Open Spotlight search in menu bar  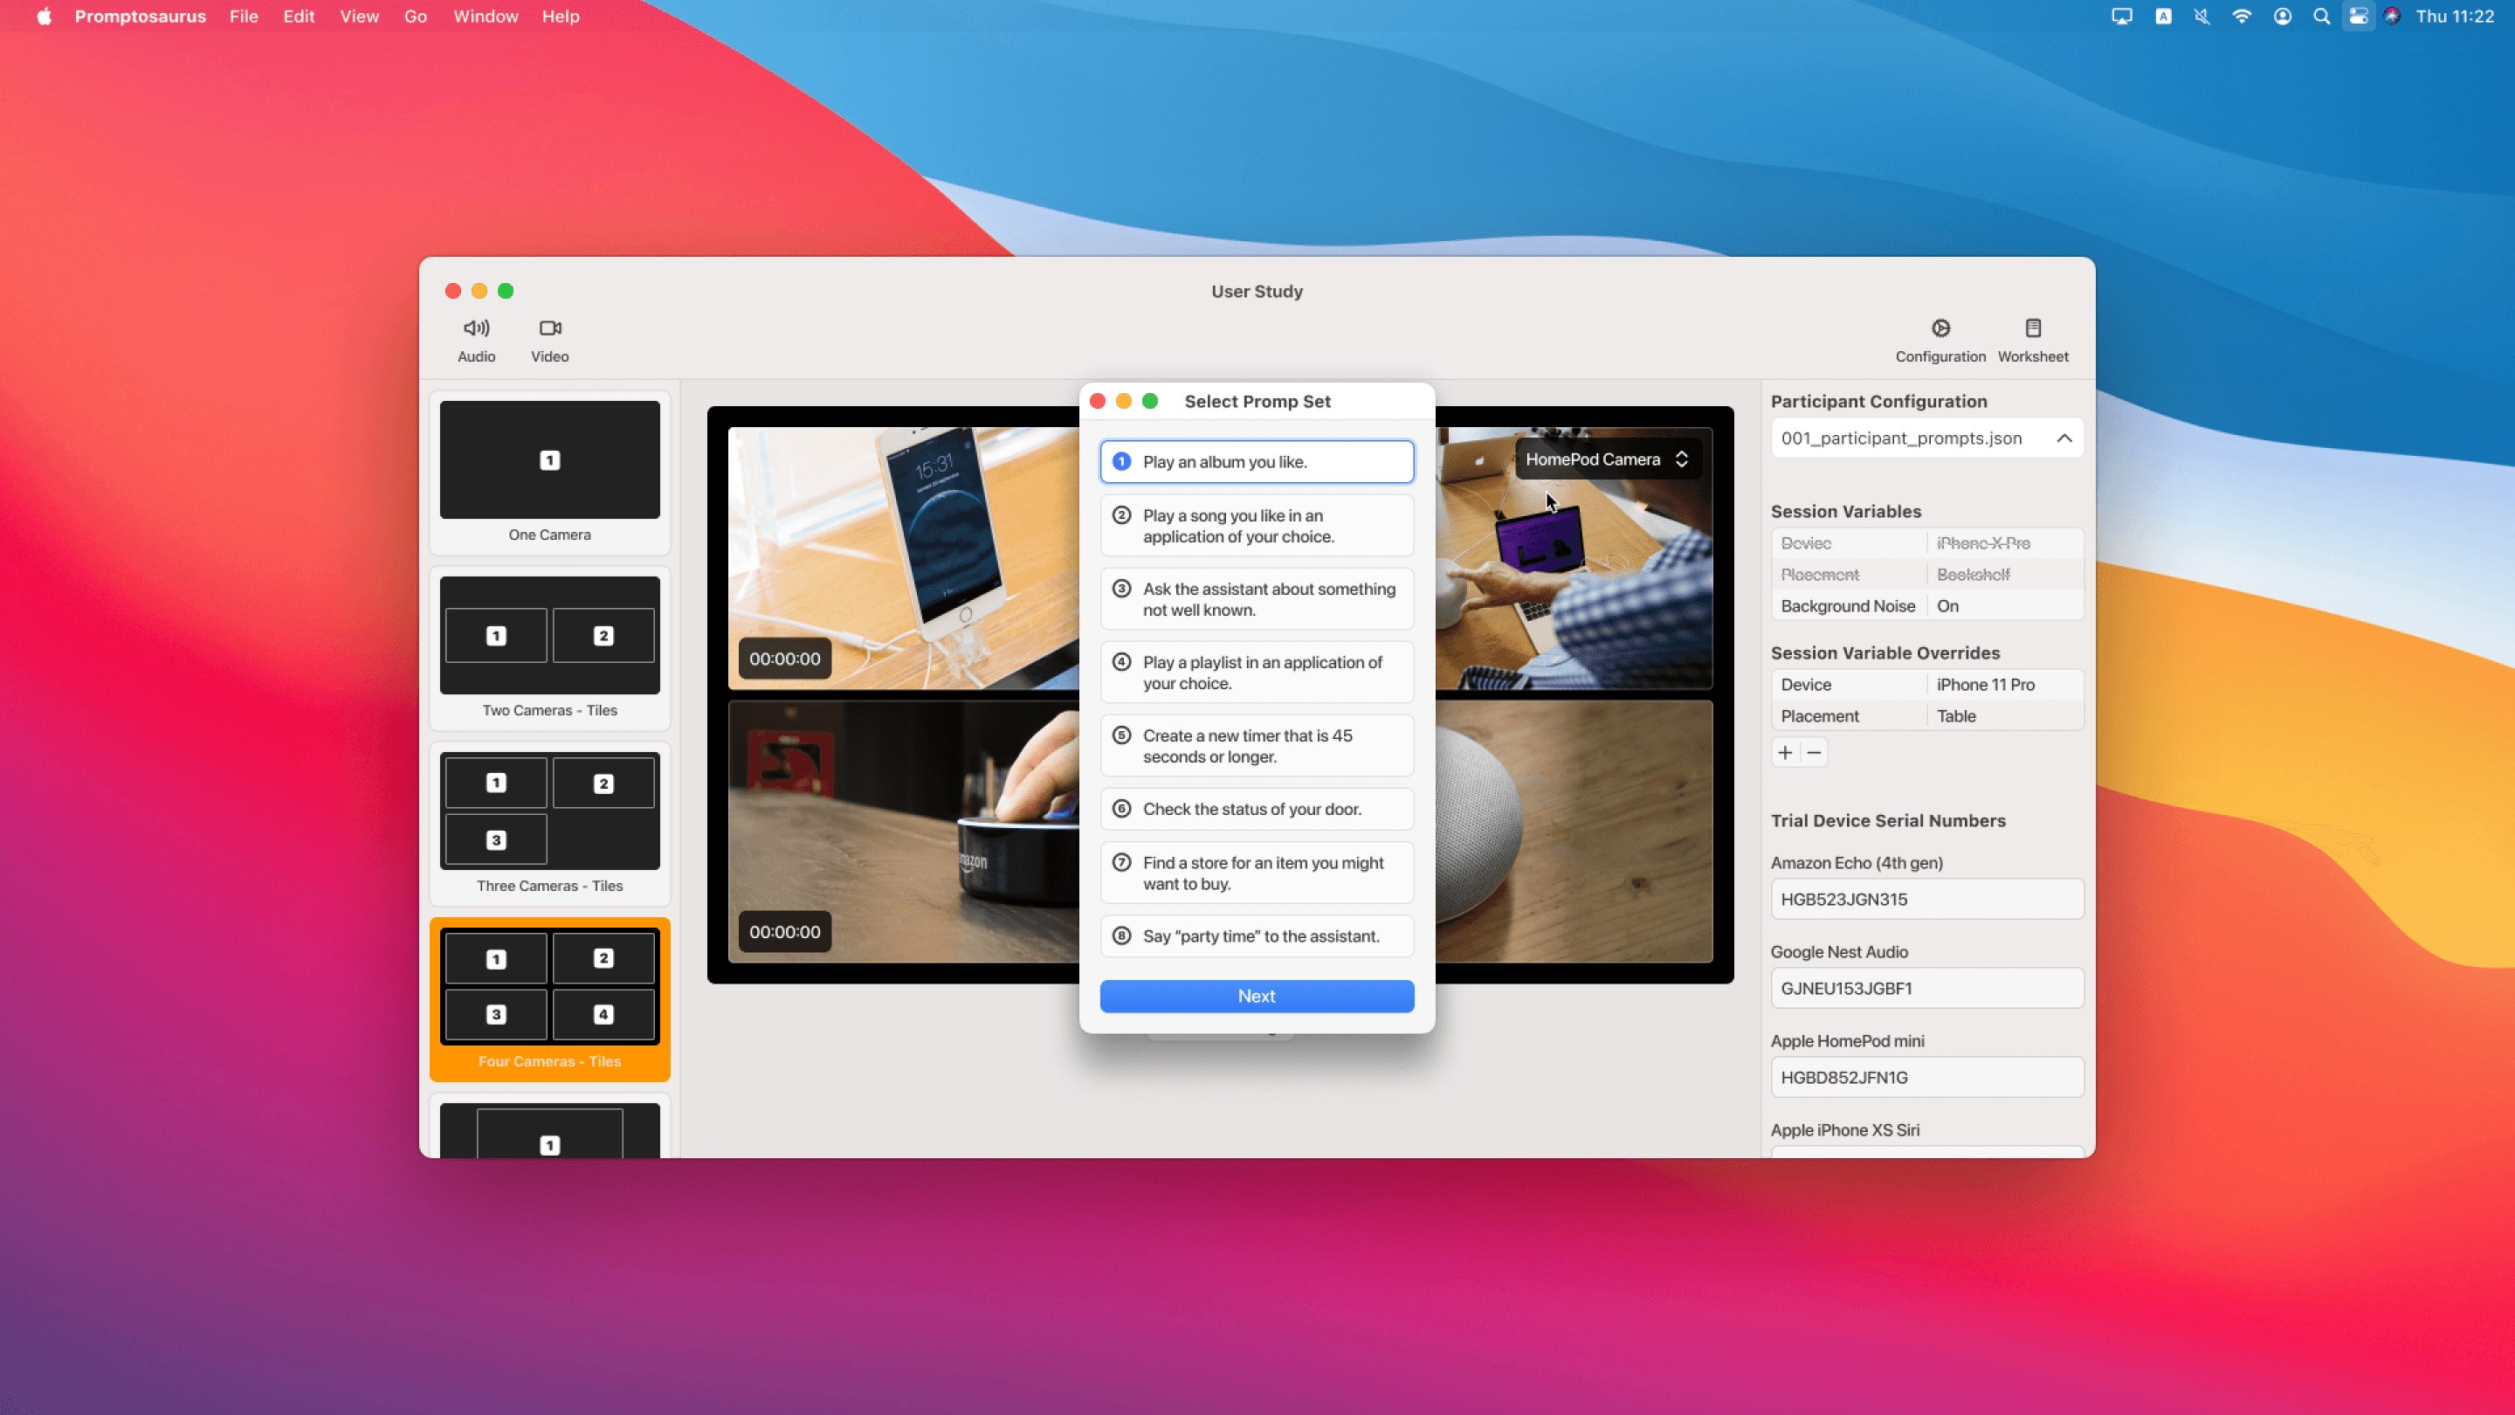pos(2322,17)
